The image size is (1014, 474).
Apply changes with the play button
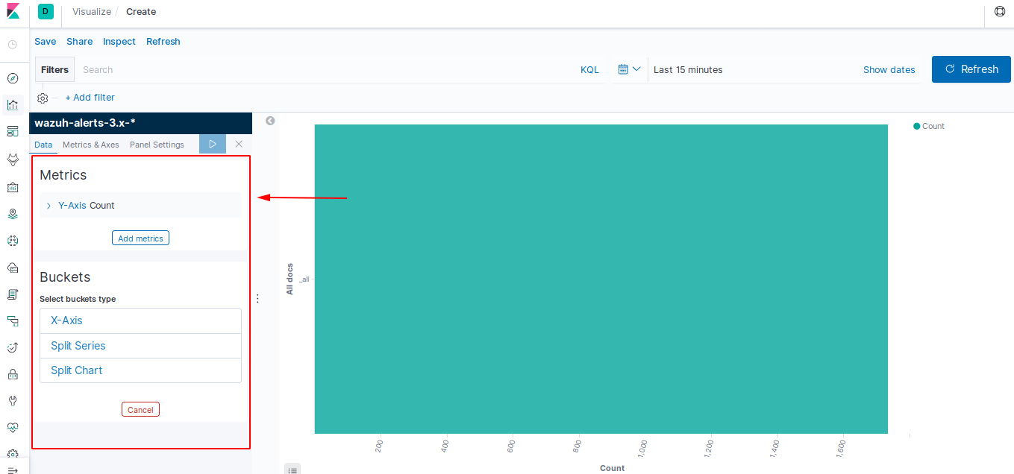tap(213, 144)
